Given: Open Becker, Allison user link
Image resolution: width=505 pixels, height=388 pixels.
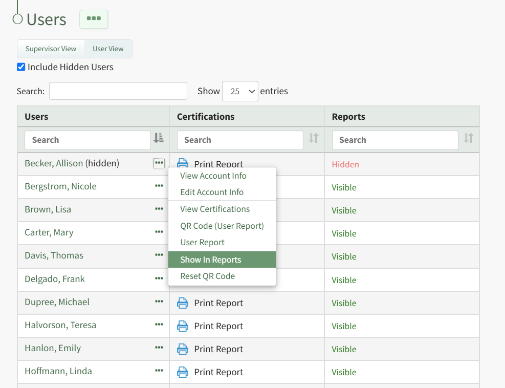Looking at the screenshot, I should click(54, 163).
